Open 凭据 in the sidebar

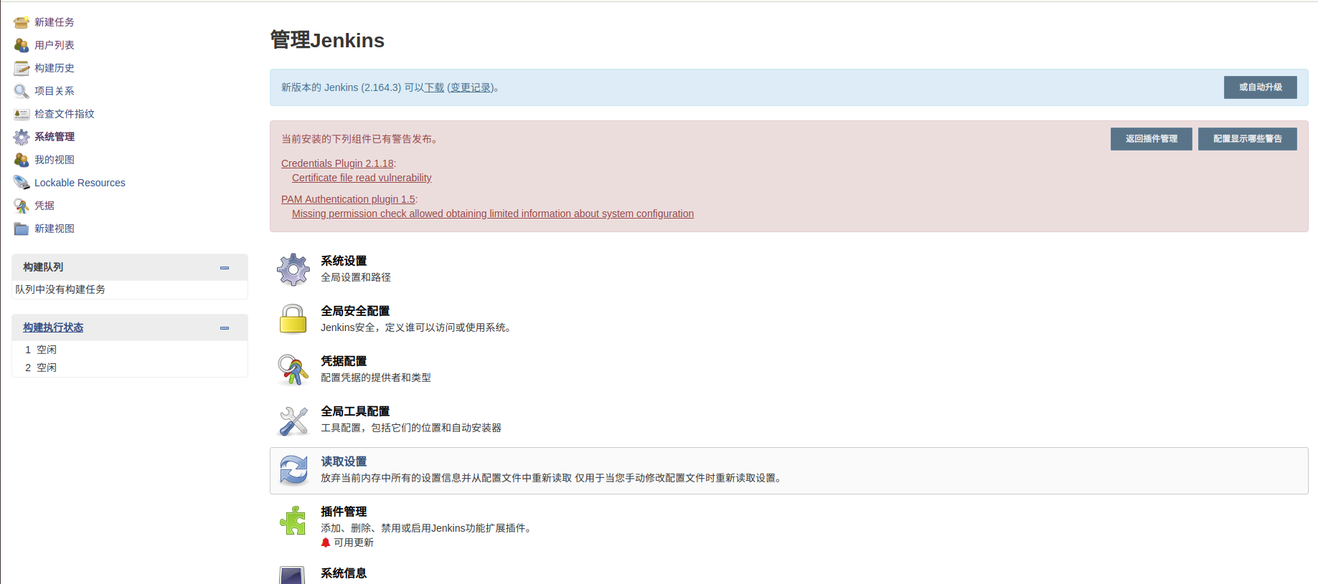click(x=44, y=206)
